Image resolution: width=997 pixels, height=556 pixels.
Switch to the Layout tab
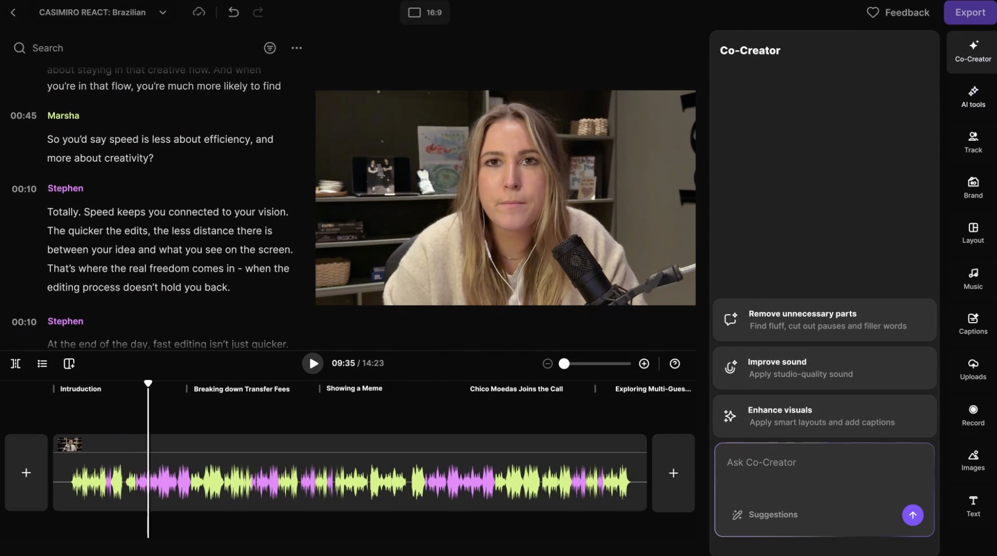click(x=972, y=233)
